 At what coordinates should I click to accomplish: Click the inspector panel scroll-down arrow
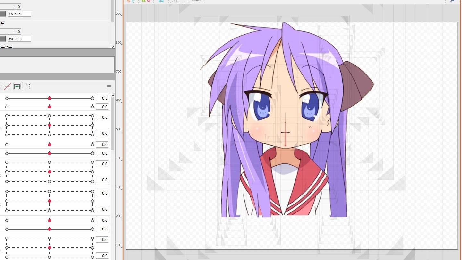tap(113, 47)
